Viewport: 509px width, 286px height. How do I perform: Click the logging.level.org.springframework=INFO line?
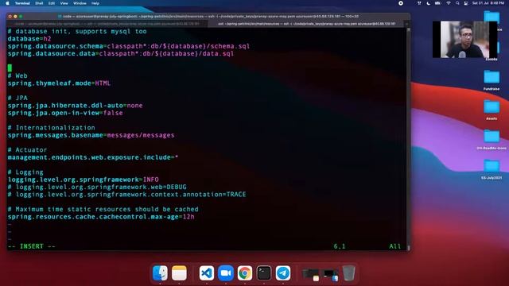click(83, 180)
